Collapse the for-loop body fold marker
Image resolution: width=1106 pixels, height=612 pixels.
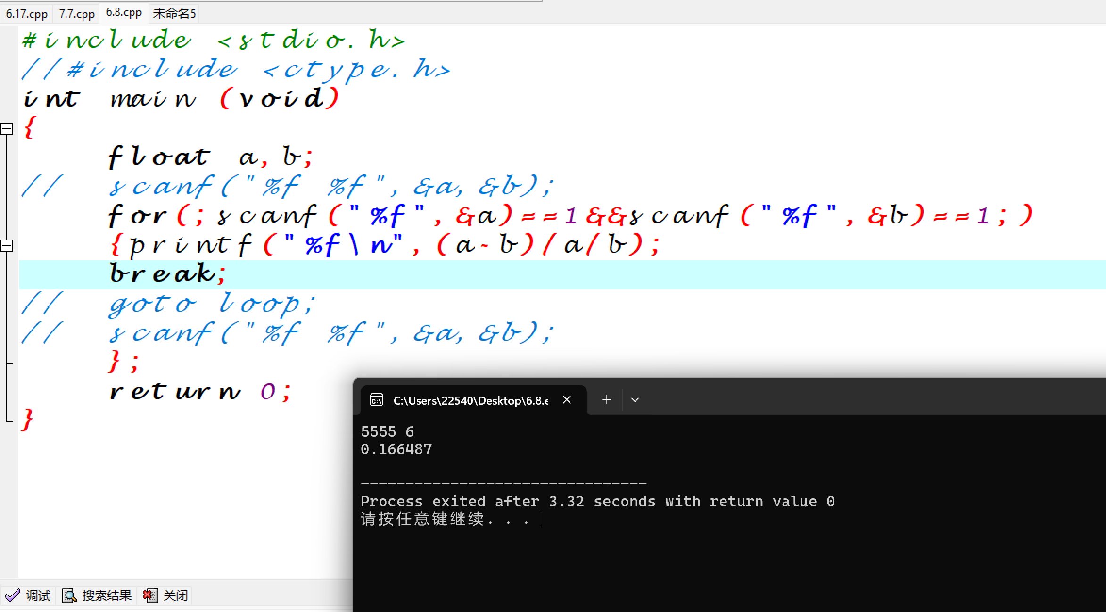[7, 246]
